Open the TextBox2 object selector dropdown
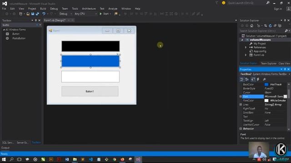This screenshot has height=163, width=291. pos(289,74)
